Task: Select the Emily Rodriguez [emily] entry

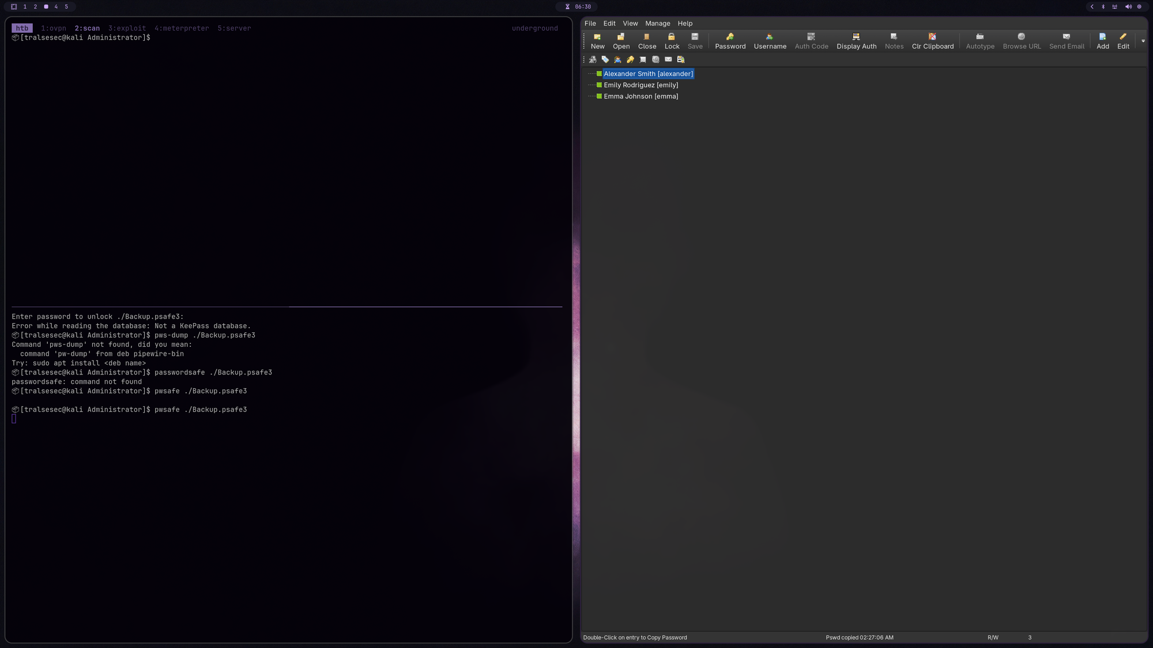Action: (x=640, y=85)
